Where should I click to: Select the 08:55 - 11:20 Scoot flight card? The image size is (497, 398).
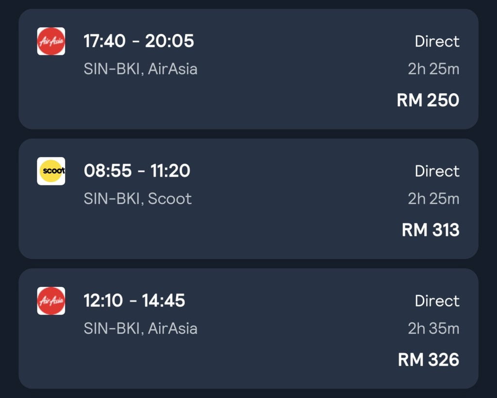[x=248, y=199]
